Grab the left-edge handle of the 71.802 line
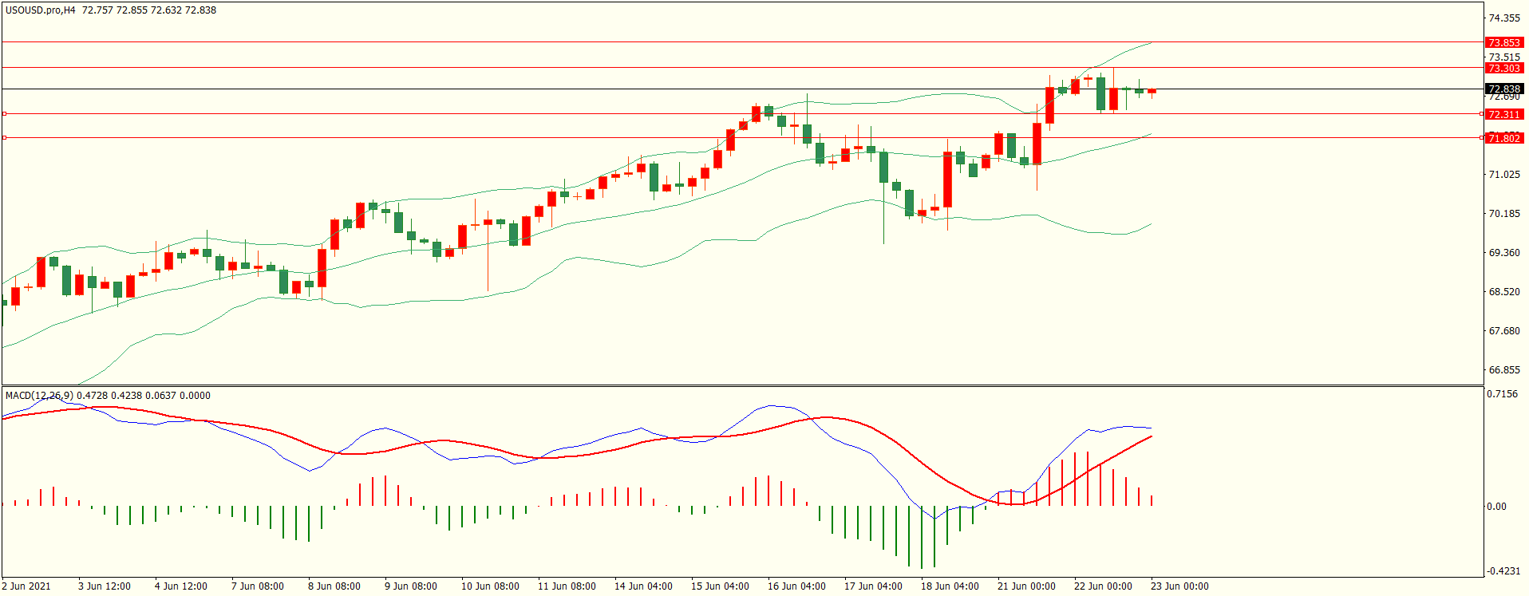 pyautogui.click(x=5, y=138)
